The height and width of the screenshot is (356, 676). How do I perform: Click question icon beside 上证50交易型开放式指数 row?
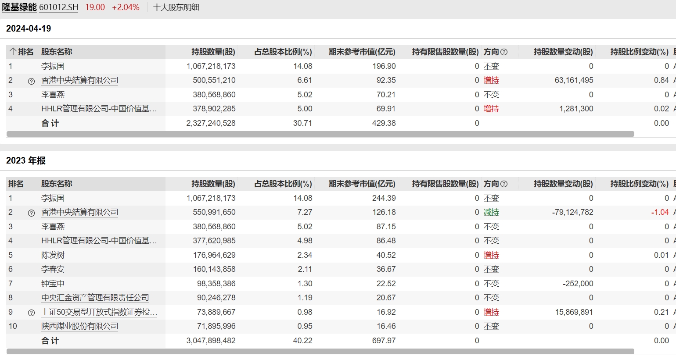(31, 313)
